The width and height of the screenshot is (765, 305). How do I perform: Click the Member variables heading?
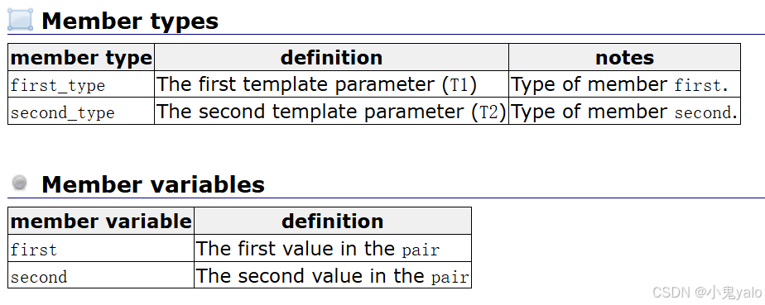pos(153,184)
